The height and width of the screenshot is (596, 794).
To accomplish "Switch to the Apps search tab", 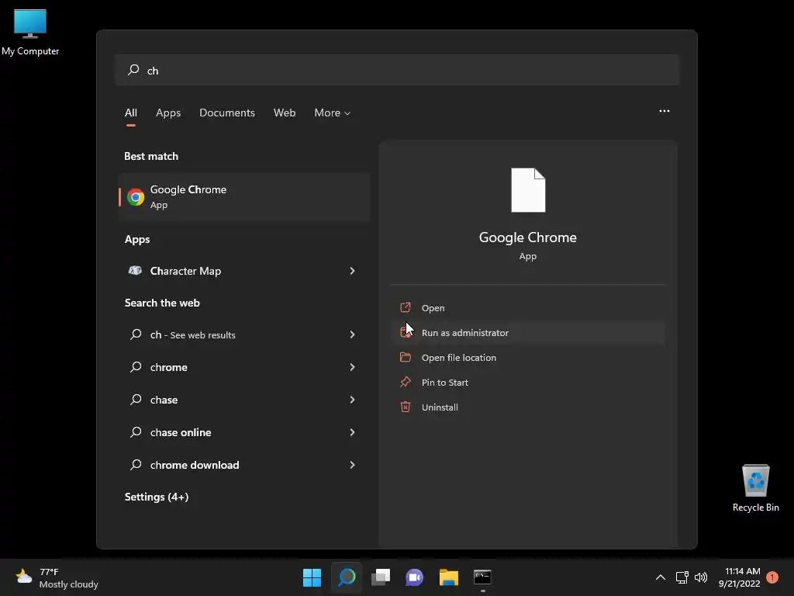I will [x=168, y=113].
